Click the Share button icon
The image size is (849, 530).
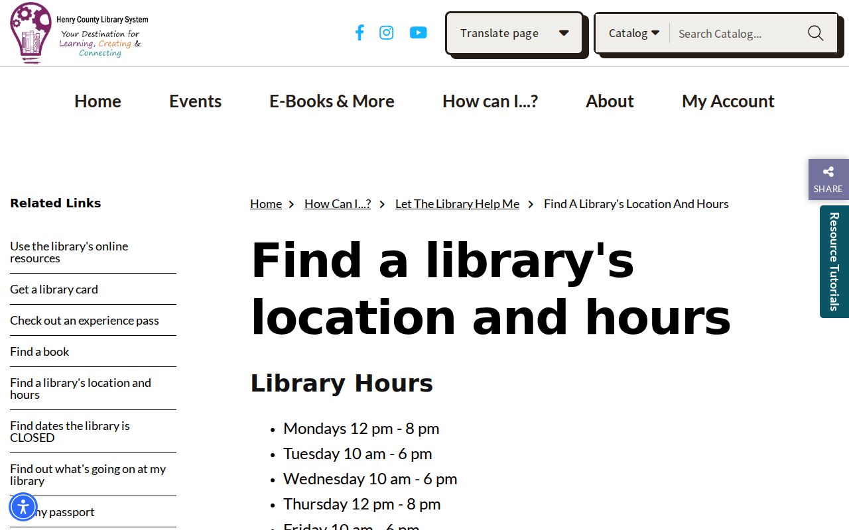click(x=828, y=180)
